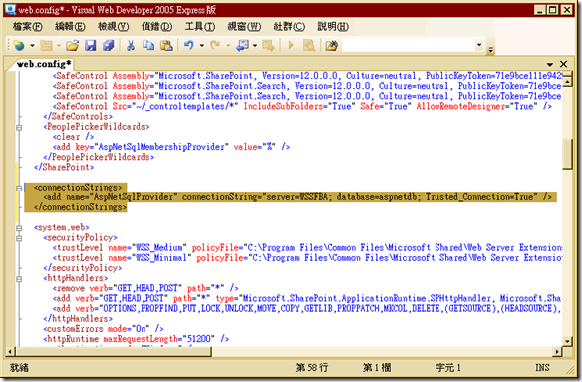Cut selection with the scissors icon
Screen dimensions: 582x382
point(131,46)
